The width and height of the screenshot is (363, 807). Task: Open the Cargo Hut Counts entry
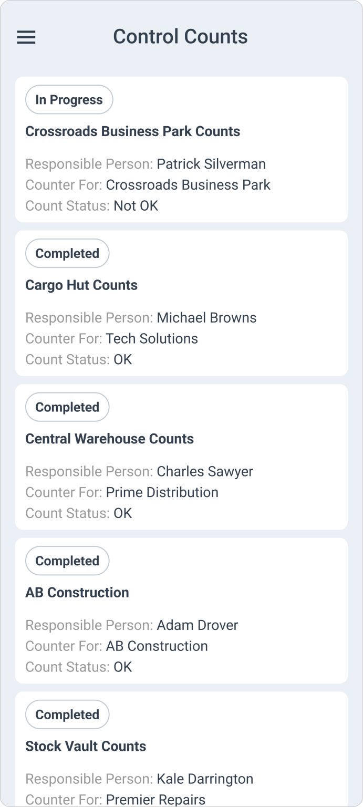[81, 285]
